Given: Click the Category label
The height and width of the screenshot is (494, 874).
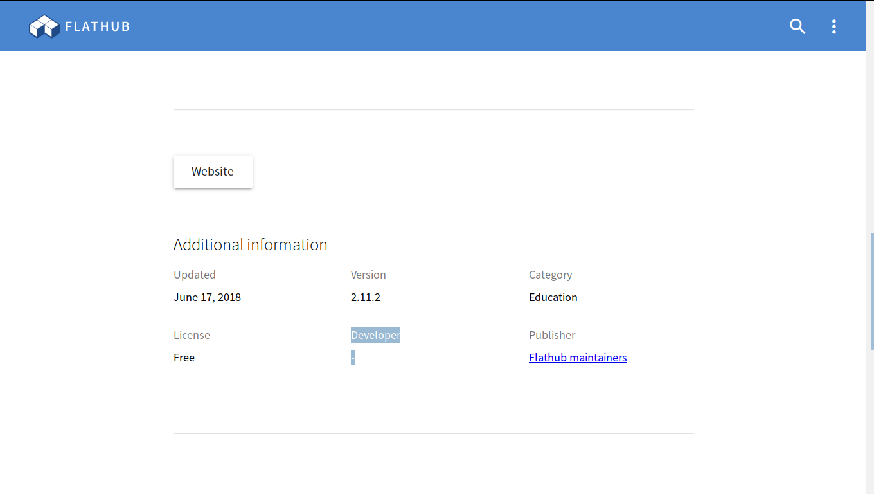Looking at the screenshot, I should click(x=550, y=275).
